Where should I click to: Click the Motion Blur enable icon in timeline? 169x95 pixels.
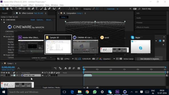[74, 68]
